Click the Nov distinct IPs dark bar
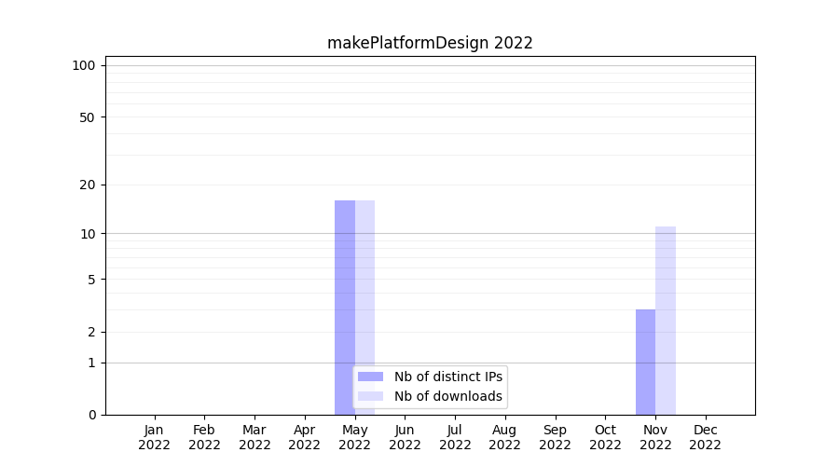The height and width of the screenshot is (466, 839). click(x=645, y=362)
